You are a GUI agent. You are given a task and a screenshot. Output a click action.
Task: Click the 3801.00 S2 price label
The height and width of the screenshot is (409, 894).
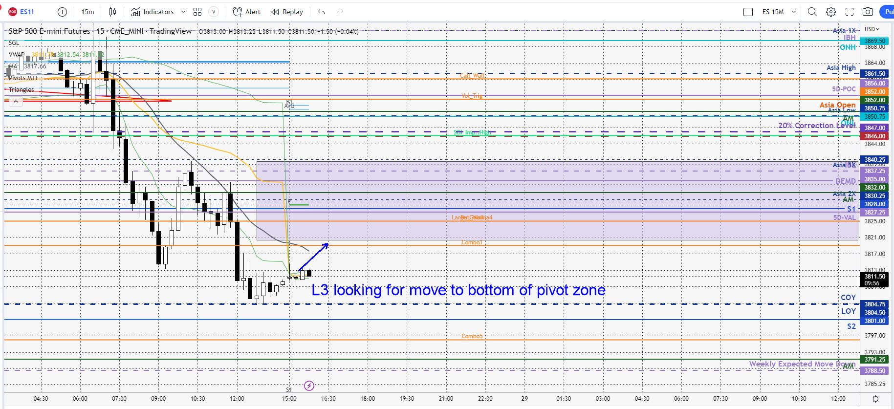coord(874,321)
